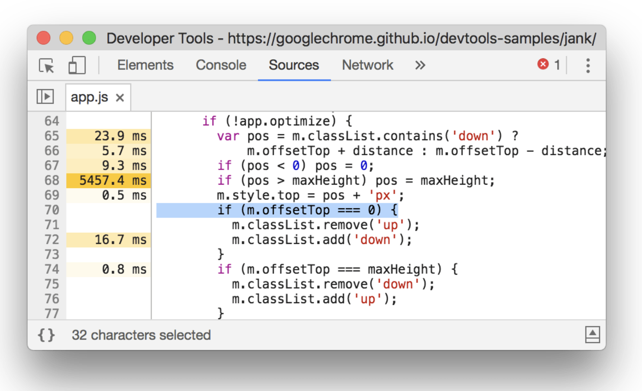This screenshot has width=642, height=391.
Task: Click the 23.9 ms timing value
Action: (121, 136)
